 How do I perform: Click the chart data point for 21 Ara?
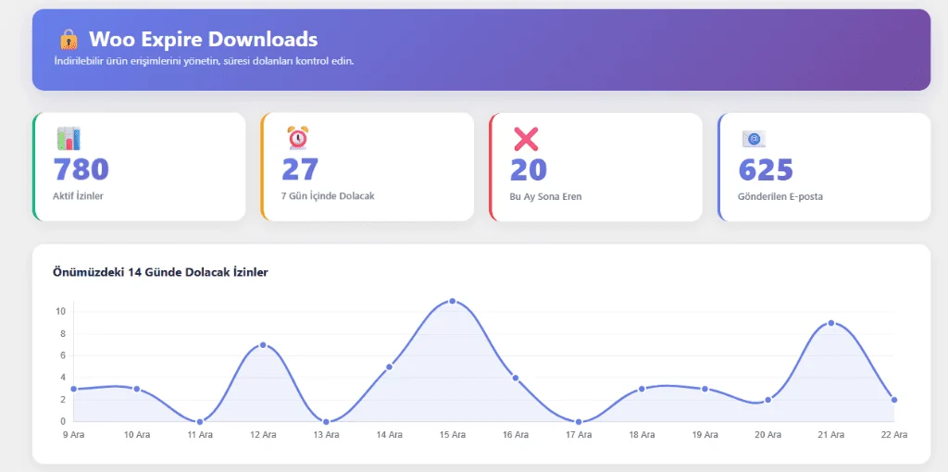831,323
